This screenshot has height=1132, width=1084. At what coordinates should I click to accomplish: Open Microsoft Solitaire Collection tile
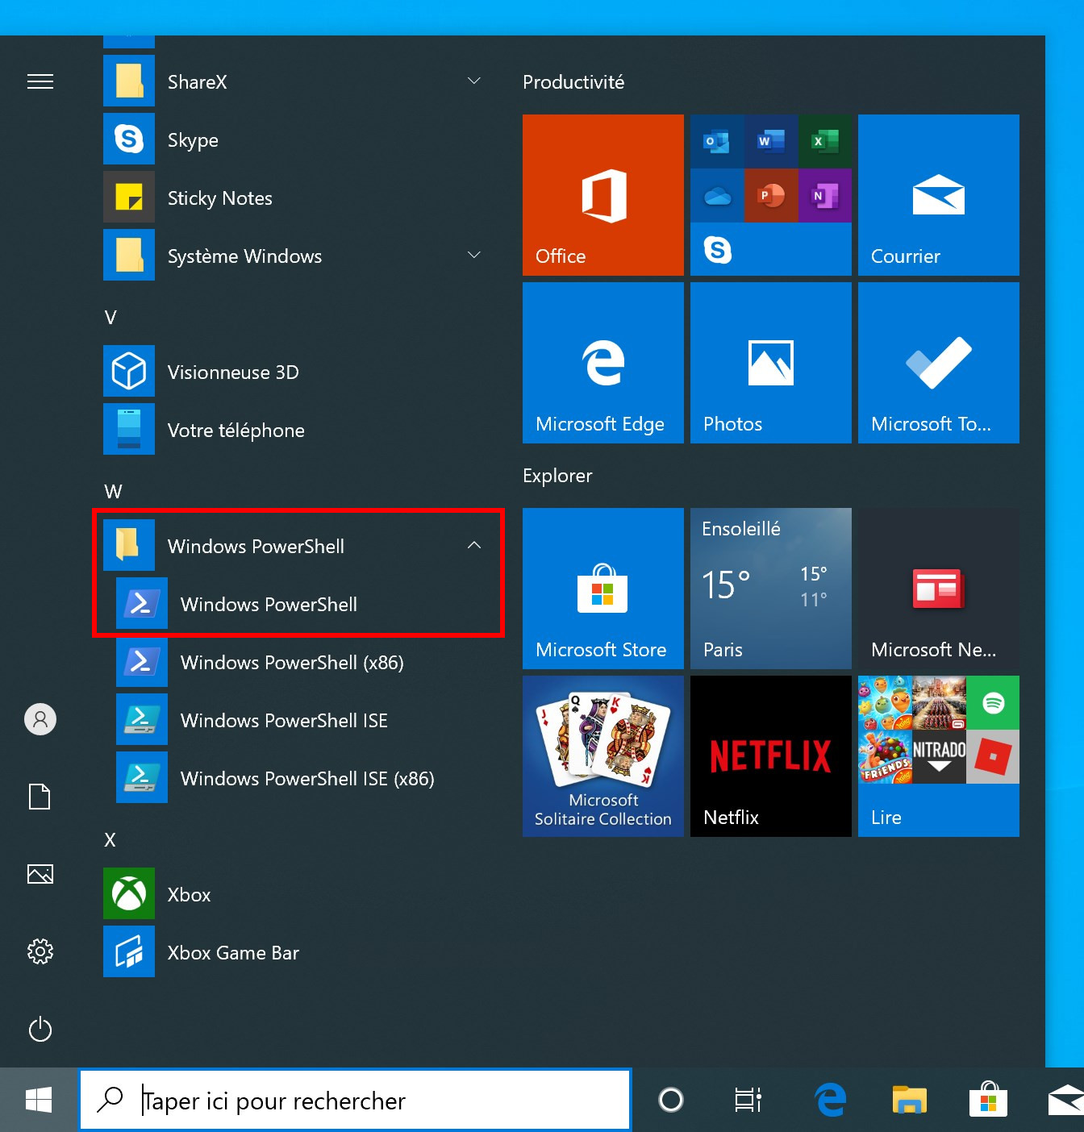tap(603, 756)
